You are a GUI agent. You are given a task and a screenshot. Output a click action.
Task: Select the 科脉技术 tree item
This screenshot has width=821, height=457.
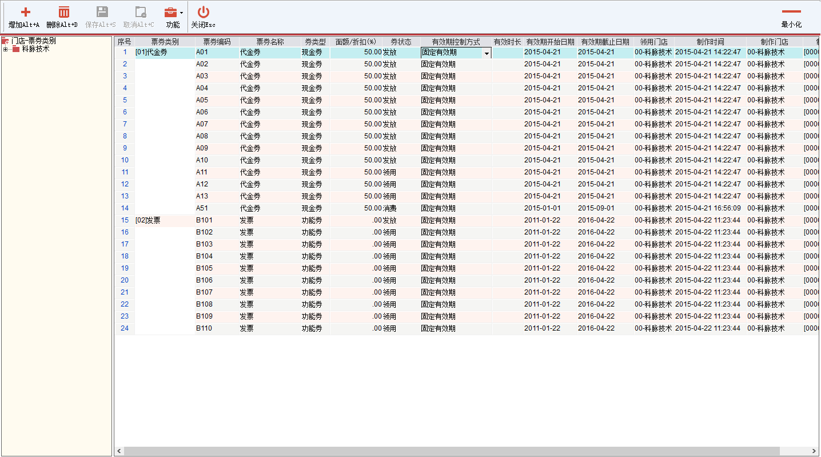pyautogui.click(x=35, y=49)
